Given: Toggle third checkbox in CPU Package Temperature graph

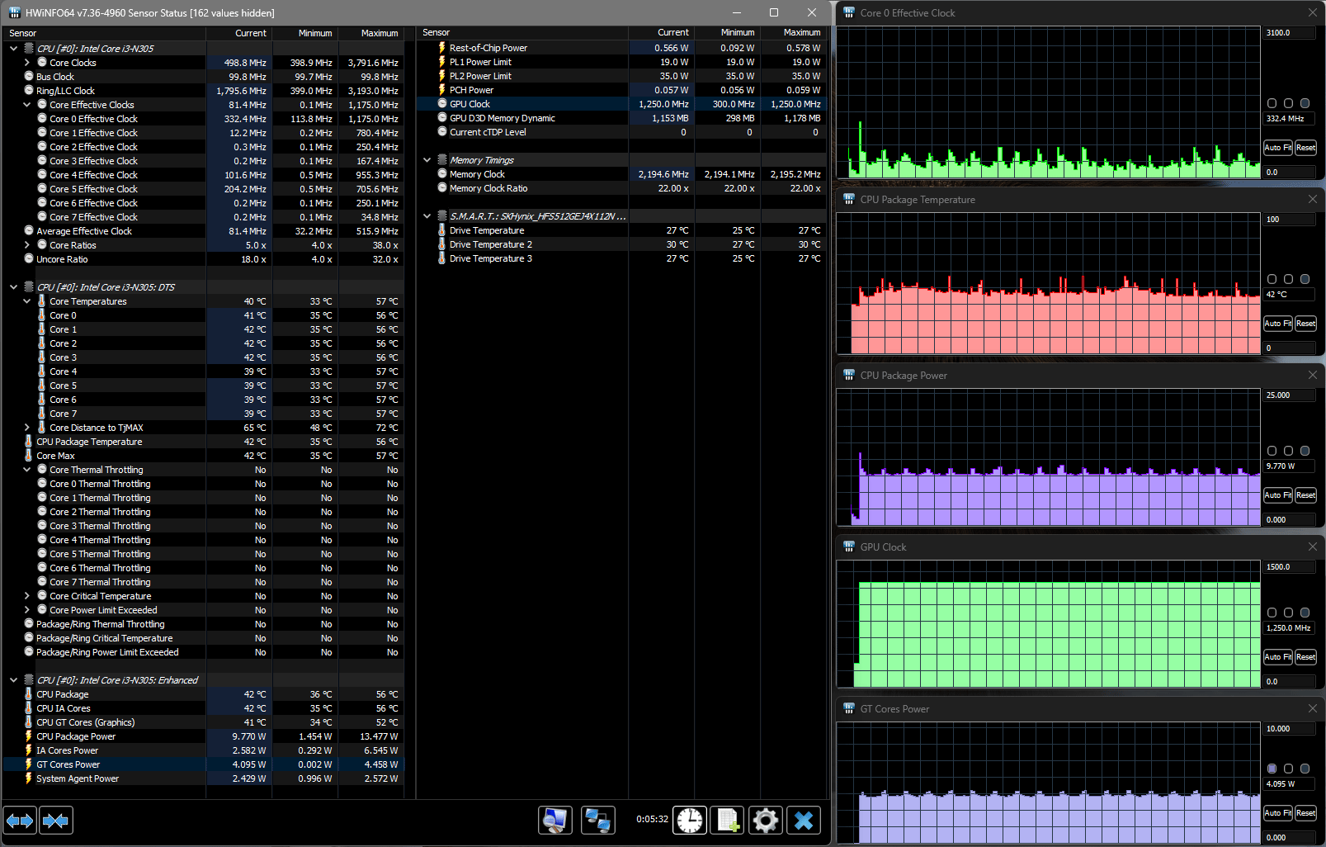Looking at the screenshot, I should point(1305,279).
